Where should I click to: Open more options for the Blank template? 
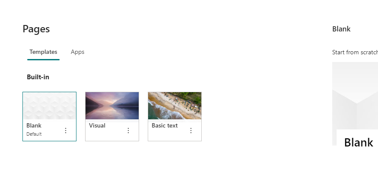[66, 131]
